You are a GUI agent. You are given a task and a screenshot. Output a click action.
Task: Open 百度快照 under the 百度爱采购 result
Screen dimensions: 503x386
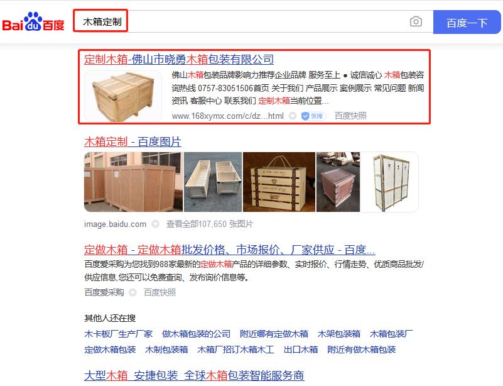pos(160,292)
